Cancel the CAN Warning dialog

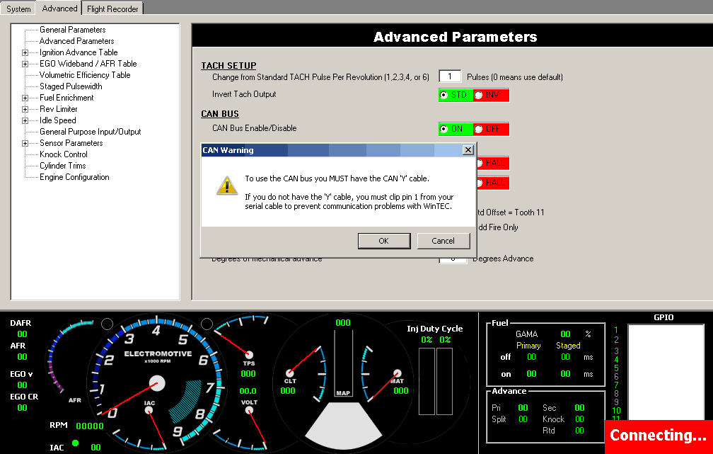tap(444, 241)
